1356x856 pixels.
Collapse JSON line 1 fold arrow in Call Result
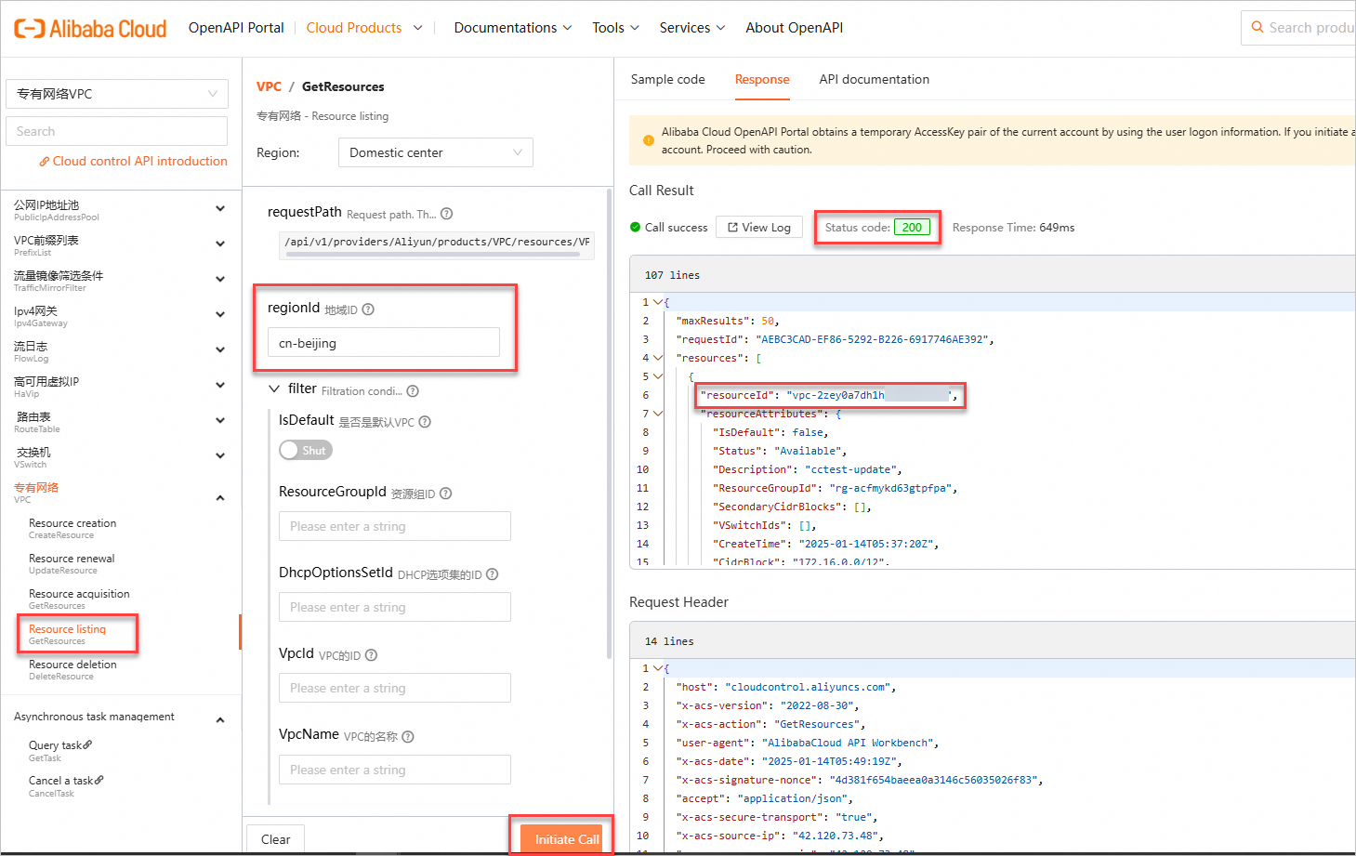coord(658,302)
